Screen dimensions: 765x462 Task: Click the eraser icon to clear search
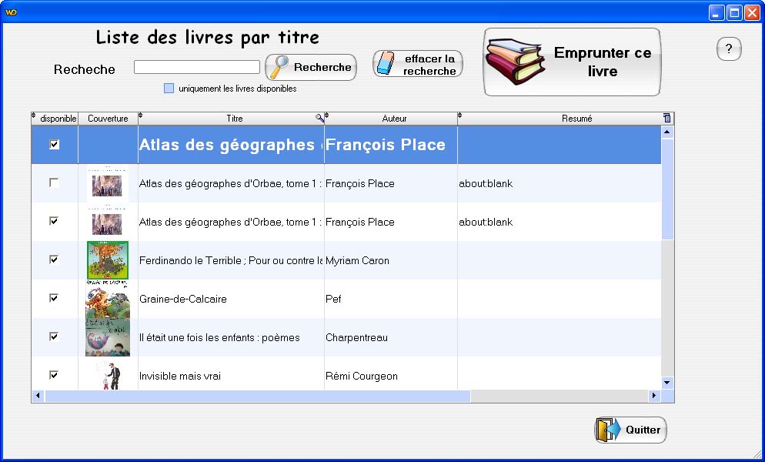pyautogui.click(x=387, y=64)
